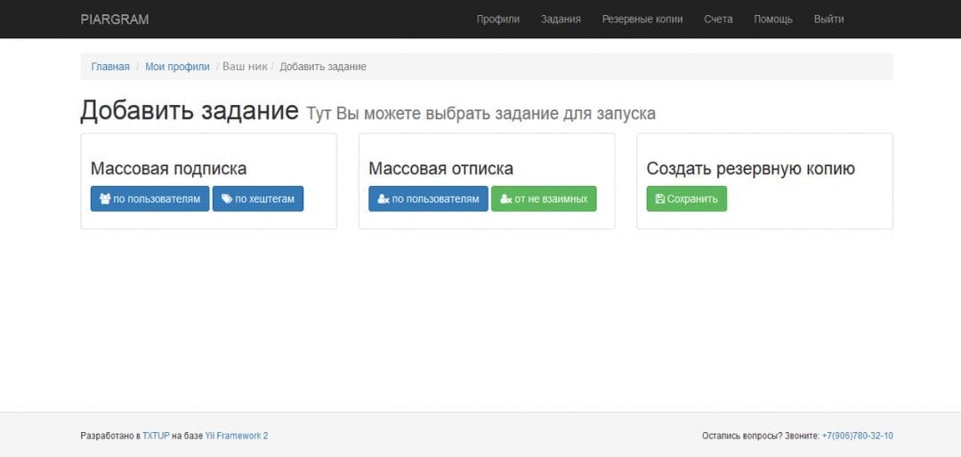Screen dimensions: 961x457
Task: Open the Помощь menu item
Action: [773, 19]
